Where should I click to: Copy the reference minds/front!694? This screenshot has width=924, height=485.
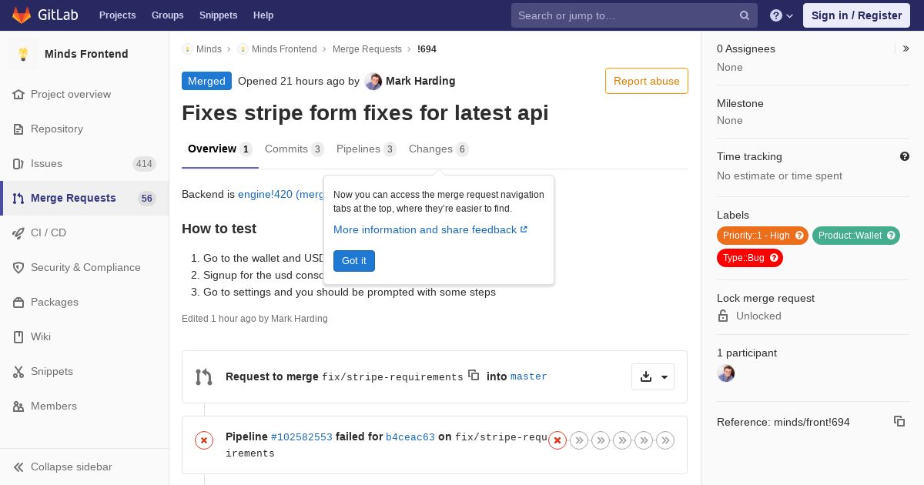(899, 421)
